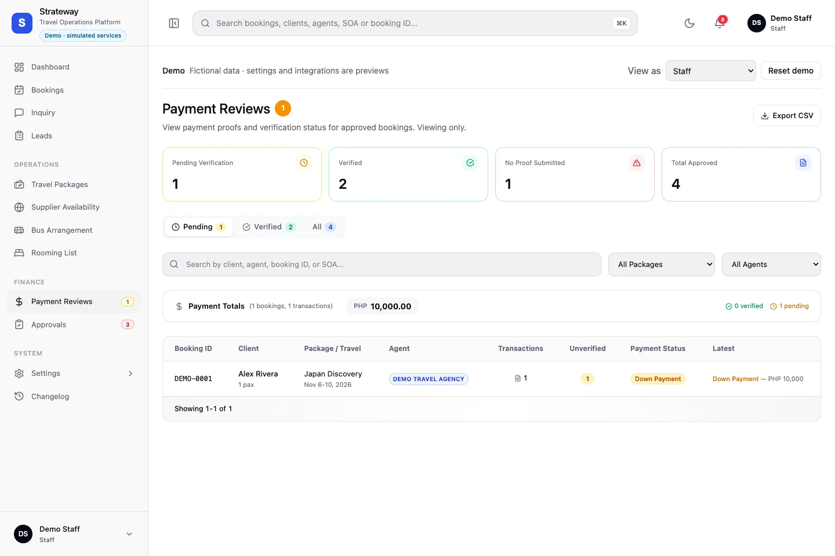Image resolution: width=835 pixels, height=556 pixels.
Task: Open Approvals in Finance section
Action: coord(74,324)
